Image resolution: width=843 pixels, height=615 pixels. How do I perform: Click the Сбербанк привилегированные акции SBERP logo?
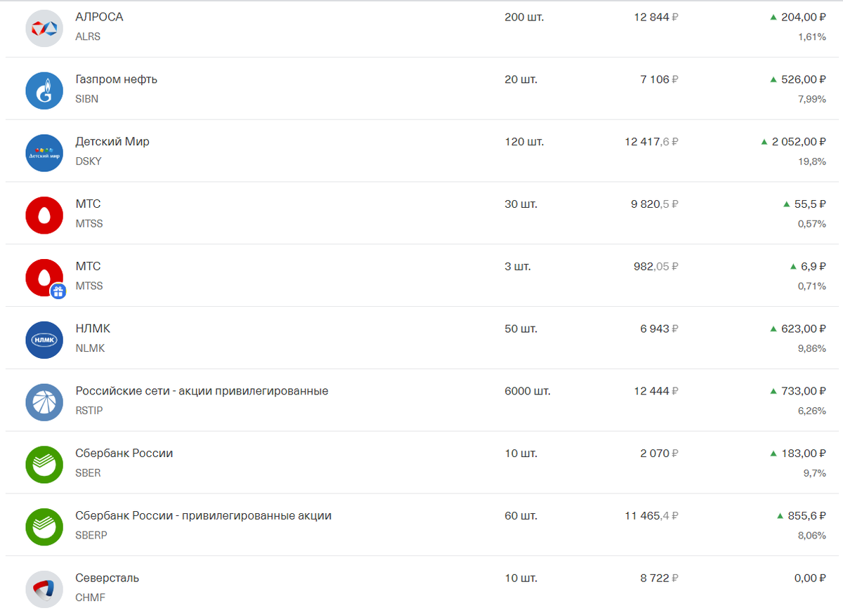[x=44, y=527]
